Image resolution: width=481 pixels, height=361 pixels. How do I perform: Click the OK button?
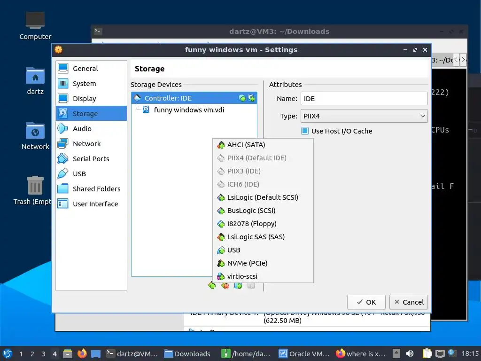point(366,302)
